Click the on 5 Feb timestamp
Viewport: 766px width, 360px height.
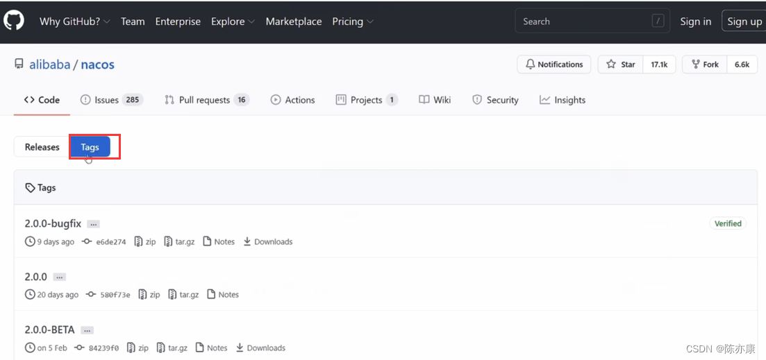[46, 348]
